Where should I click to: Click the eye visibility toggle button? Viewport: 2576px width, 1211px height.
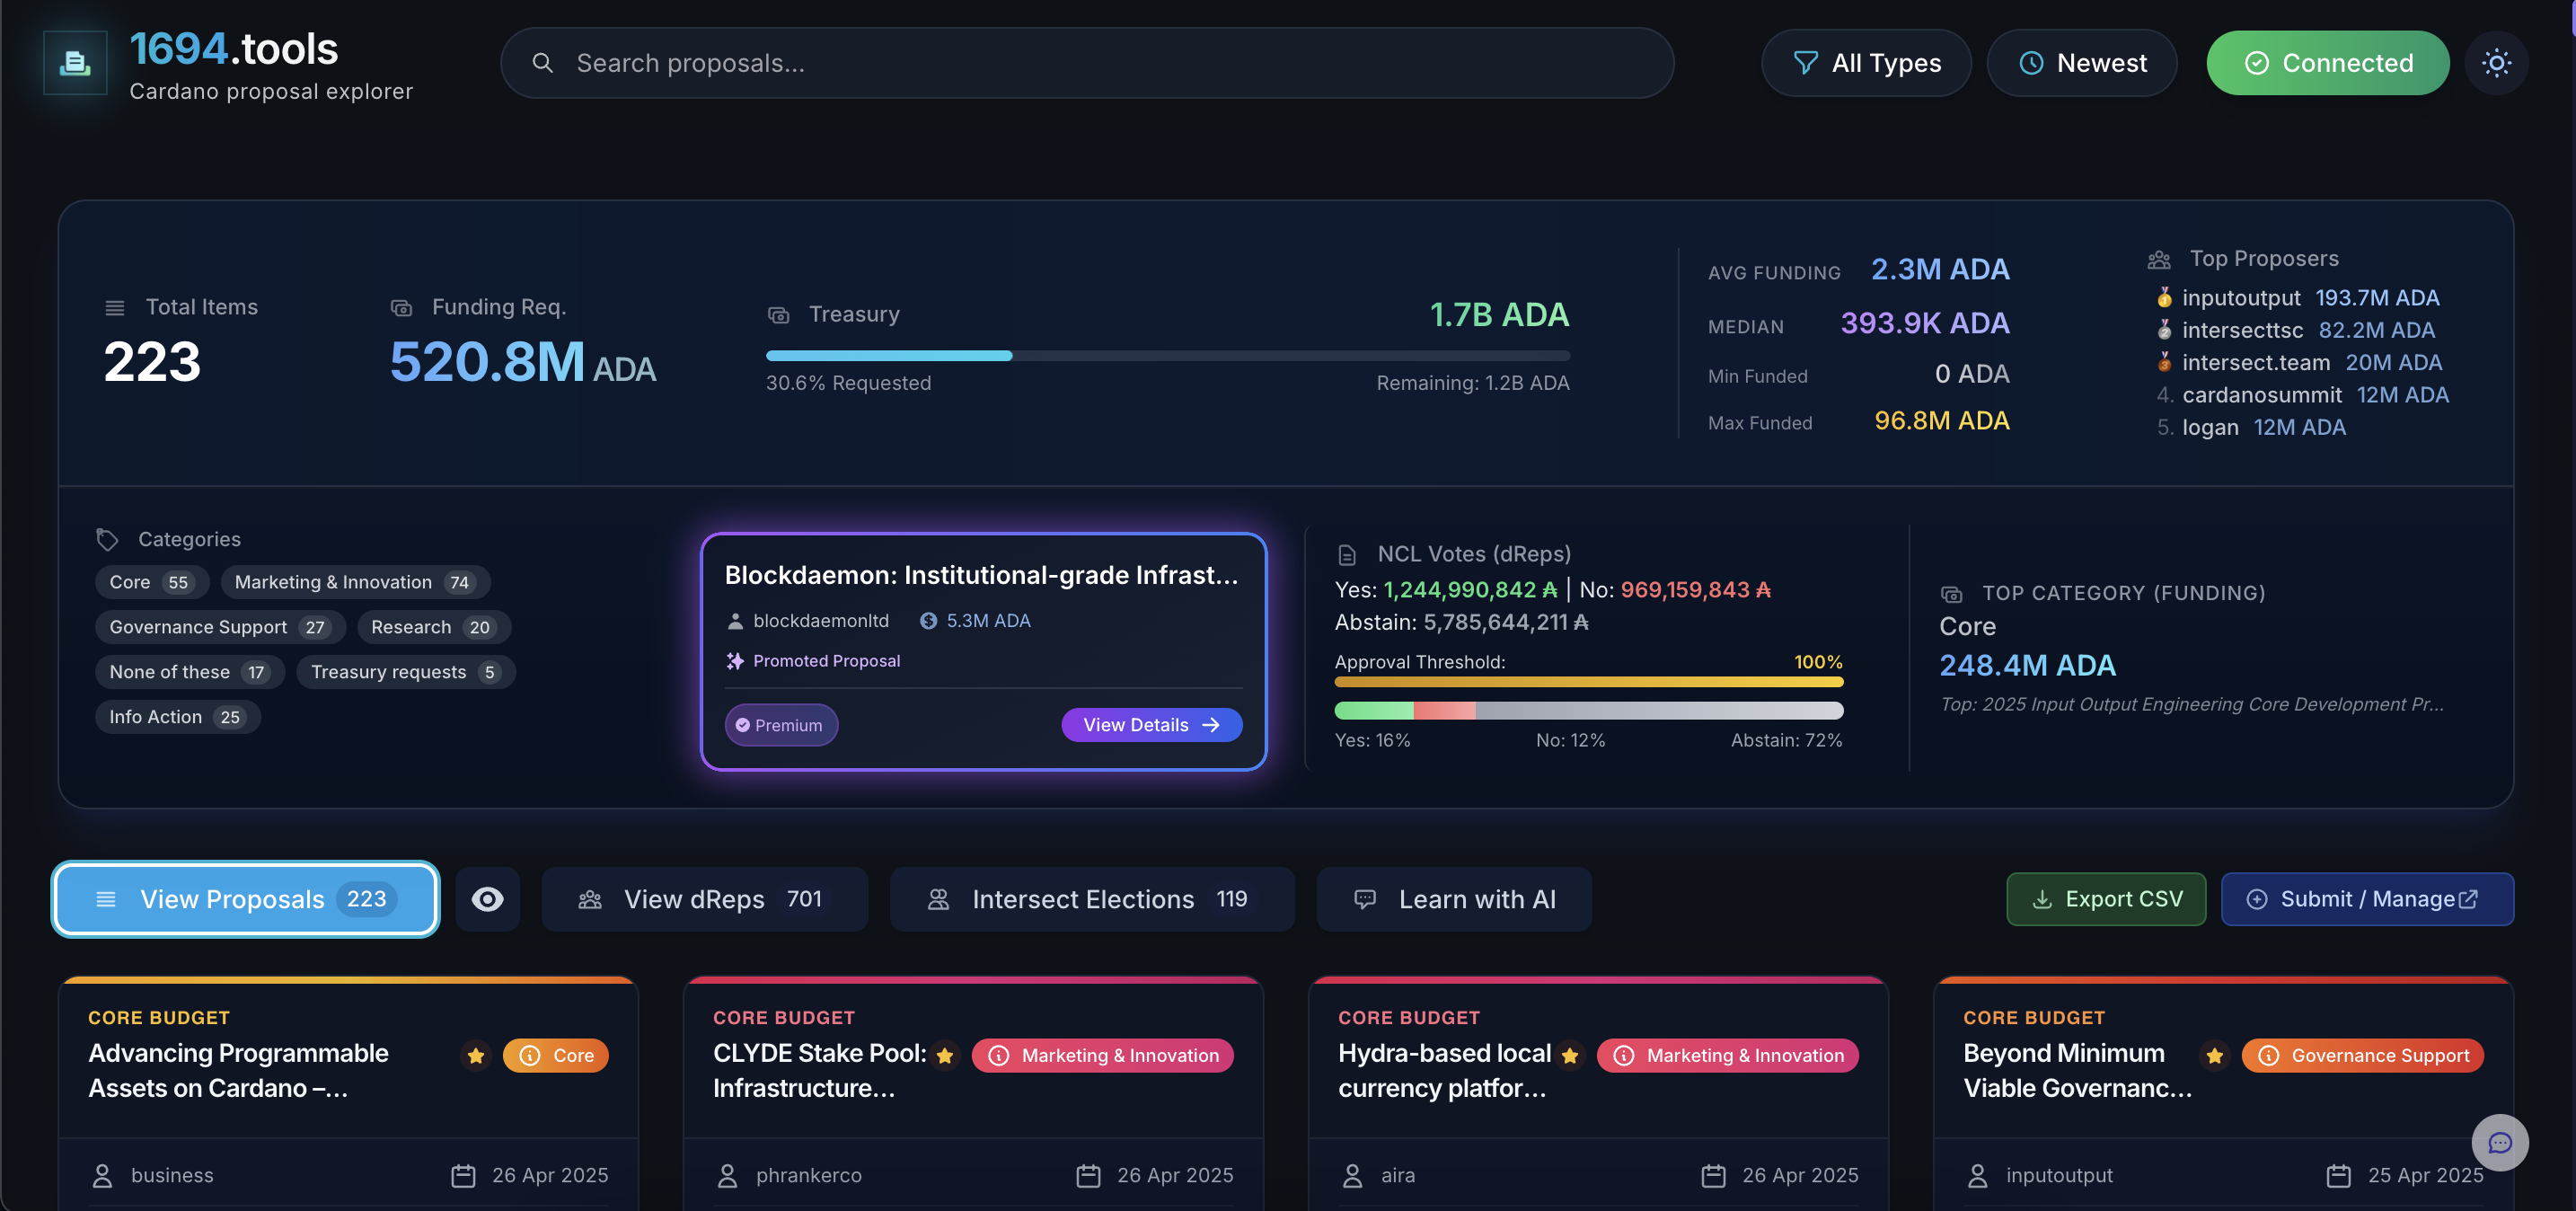(487, 899)
